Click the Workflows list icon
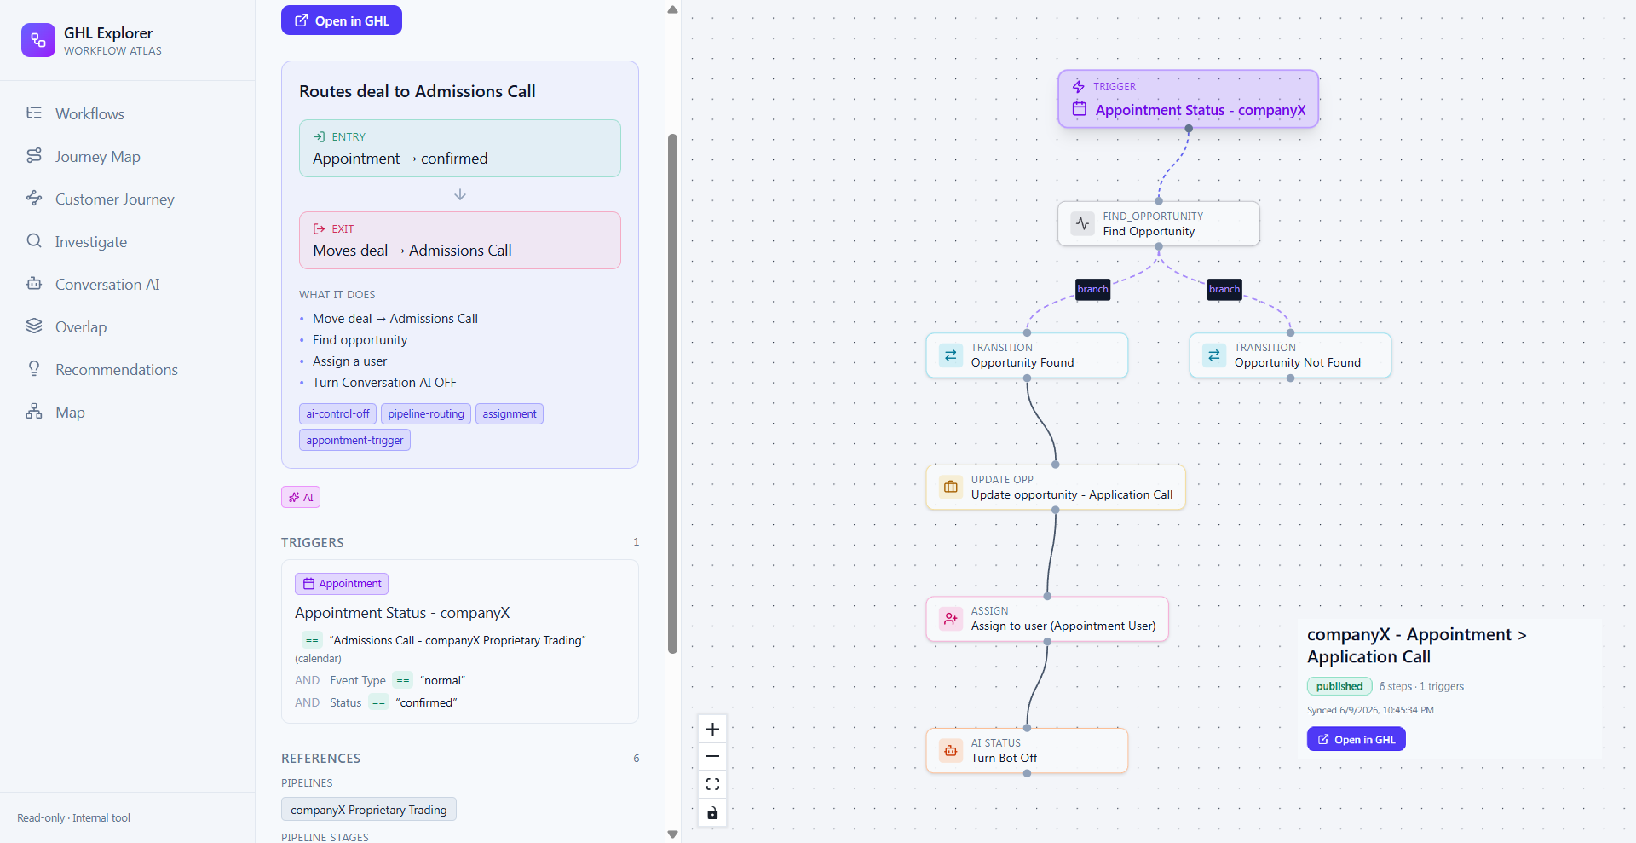Image resolution: width=1636 pixels, height=843 pixels. (x=34, y=113)
